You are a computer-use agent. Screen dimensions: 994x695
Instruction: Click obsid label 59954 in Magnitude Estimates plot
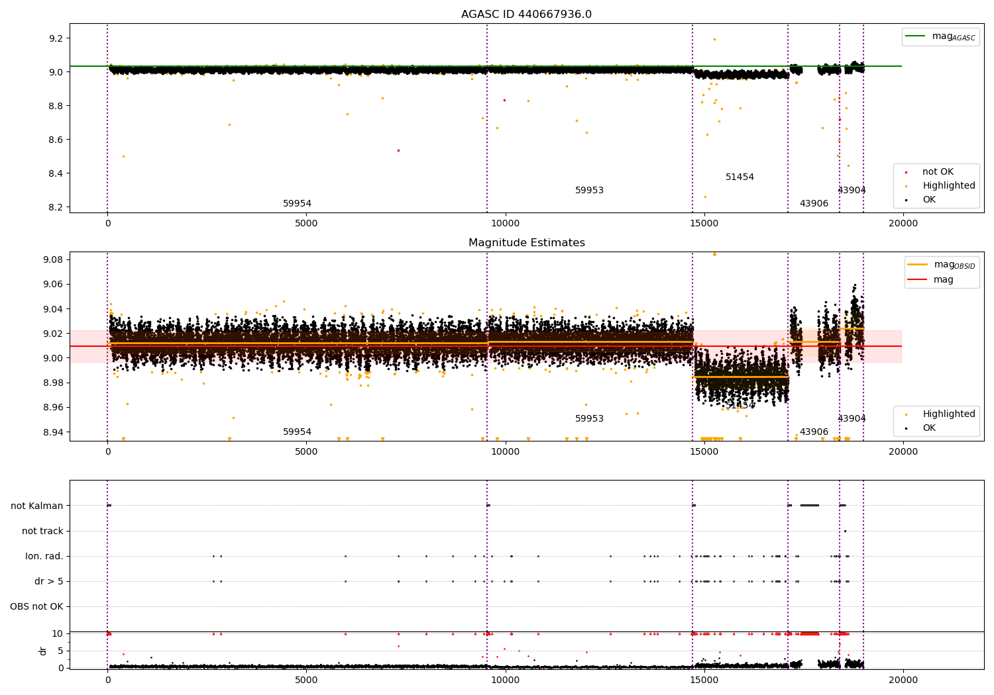(x=297, y=432)
